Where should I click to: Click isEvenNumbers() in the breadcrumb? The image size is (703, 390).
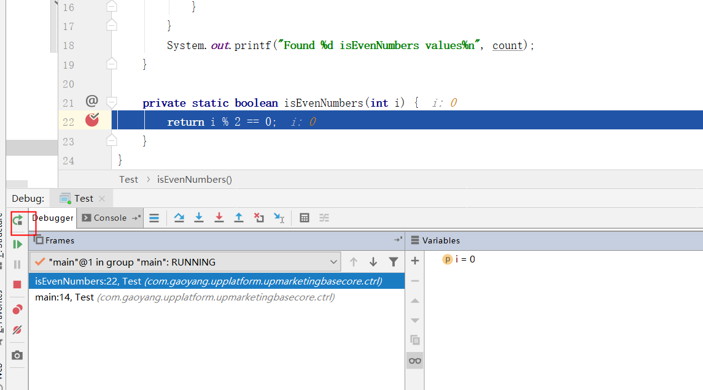point(195,180)
